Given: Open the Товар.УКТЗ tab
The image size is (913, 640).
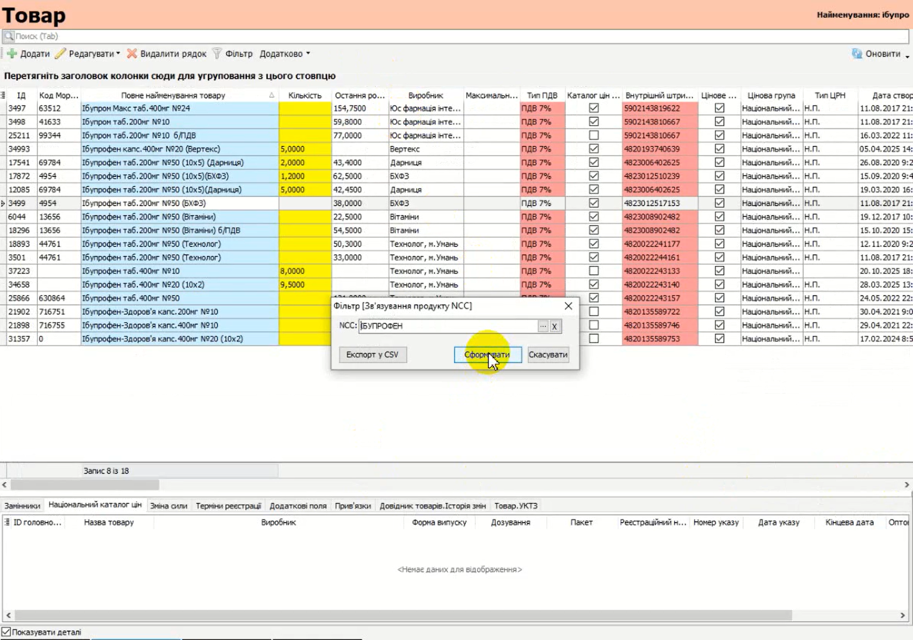Looking at the screenshot, I should point(515,506).
